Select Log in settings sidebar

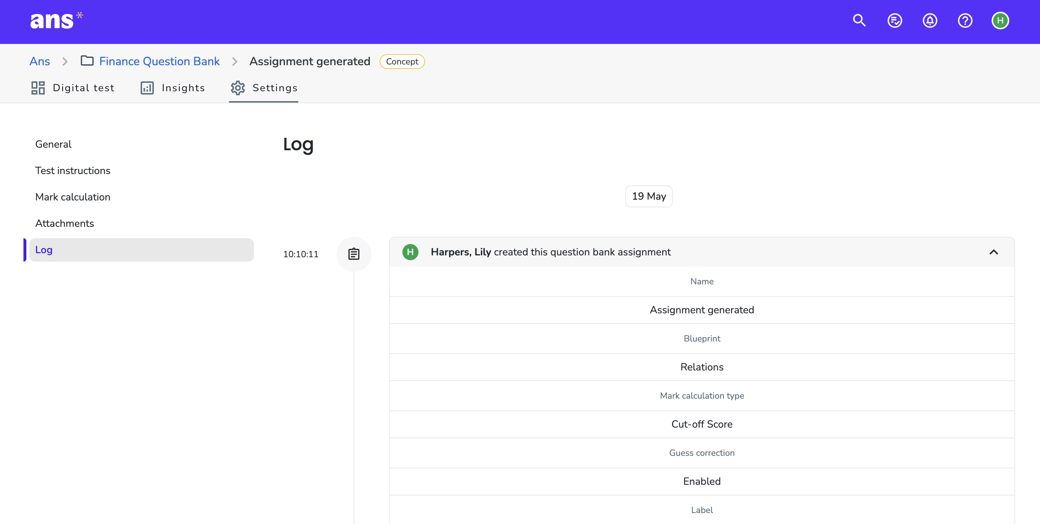coord(142,250)
